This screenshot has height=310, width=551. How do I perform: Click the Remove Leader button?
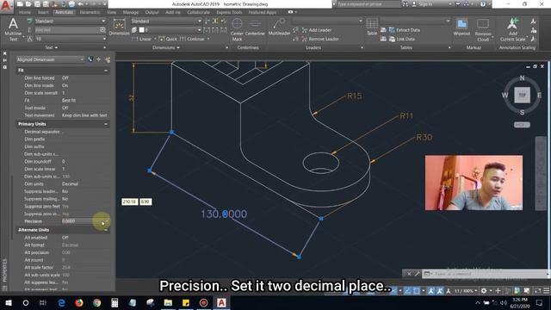point(320,39)
